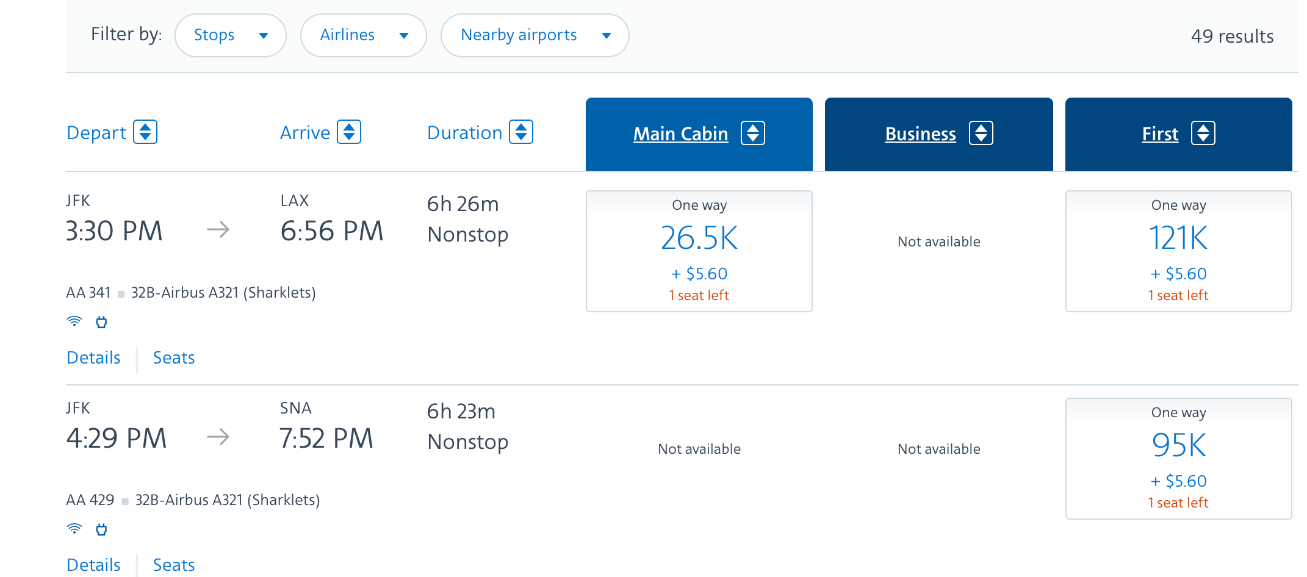1307x577 pixels.
Task: Choose the 121K First fare to LAX
Action: [1178, 251]
